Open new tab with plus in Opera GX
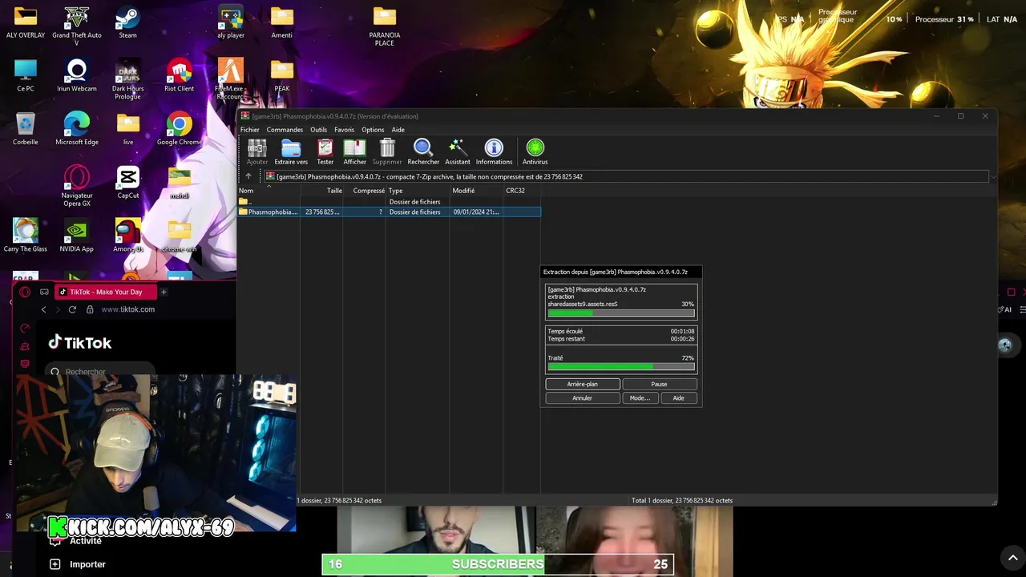The image size is (1026, 577). point(164,292)
